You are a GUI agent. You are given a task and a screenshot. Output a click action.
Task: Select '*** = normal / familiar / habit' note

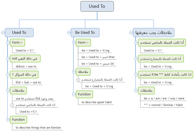click(x=163, y=105)
